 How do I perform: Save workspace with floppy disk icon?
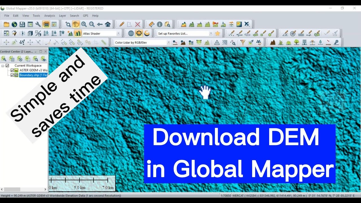[x=22, y=24]
